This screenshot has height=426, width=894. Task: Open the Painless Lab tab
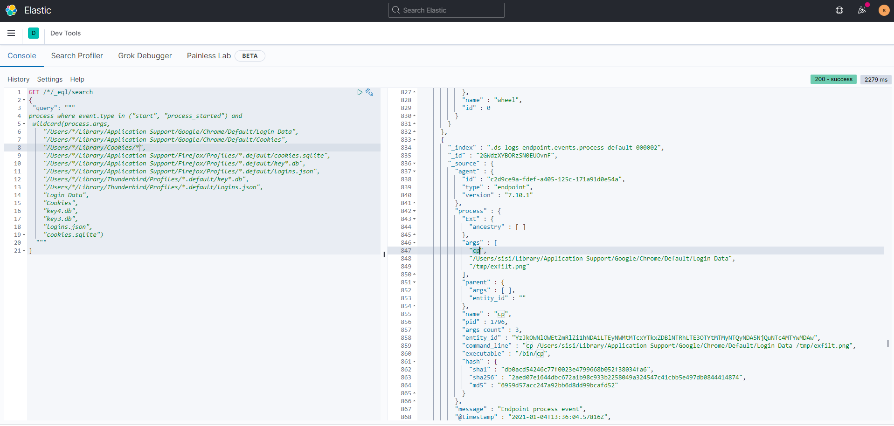point(208,55)
